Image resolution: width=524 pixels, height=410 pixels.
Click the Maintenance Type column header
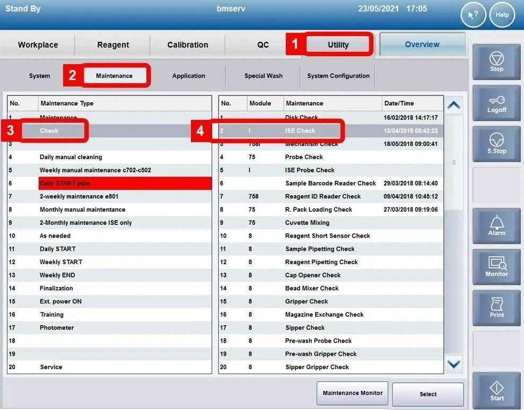coord(125,103)
